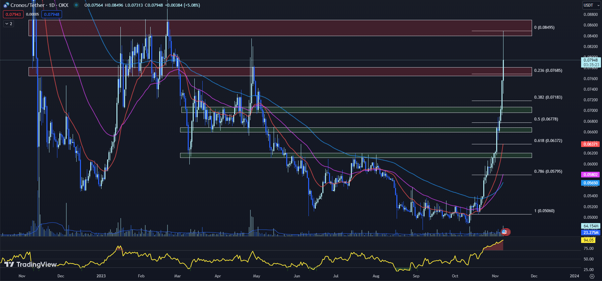
Task: Select the 0.618 (0.06372) Fibonacci level label
Action: tap(548, 141)
